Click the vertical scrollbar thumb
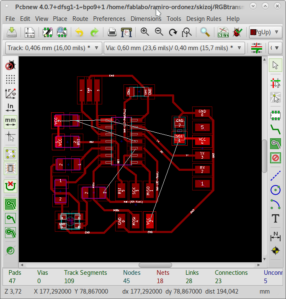286x299 pixels. tap(264, 156)
